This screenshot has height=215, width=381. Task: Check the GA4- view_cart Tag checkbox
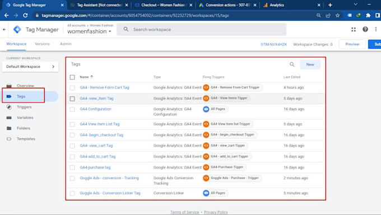(72, 146)
